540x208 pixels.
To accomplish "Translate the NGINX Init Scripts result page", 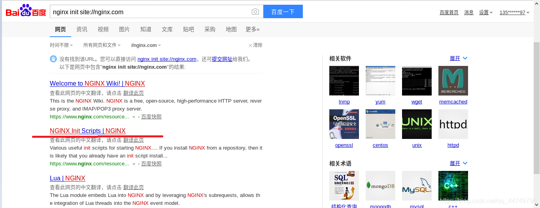I will (134, 140).
